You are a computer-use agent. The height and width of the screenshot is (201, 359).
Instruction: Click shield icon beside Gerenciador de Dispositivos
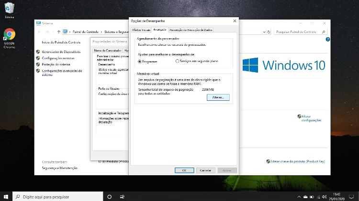point(38,52)
